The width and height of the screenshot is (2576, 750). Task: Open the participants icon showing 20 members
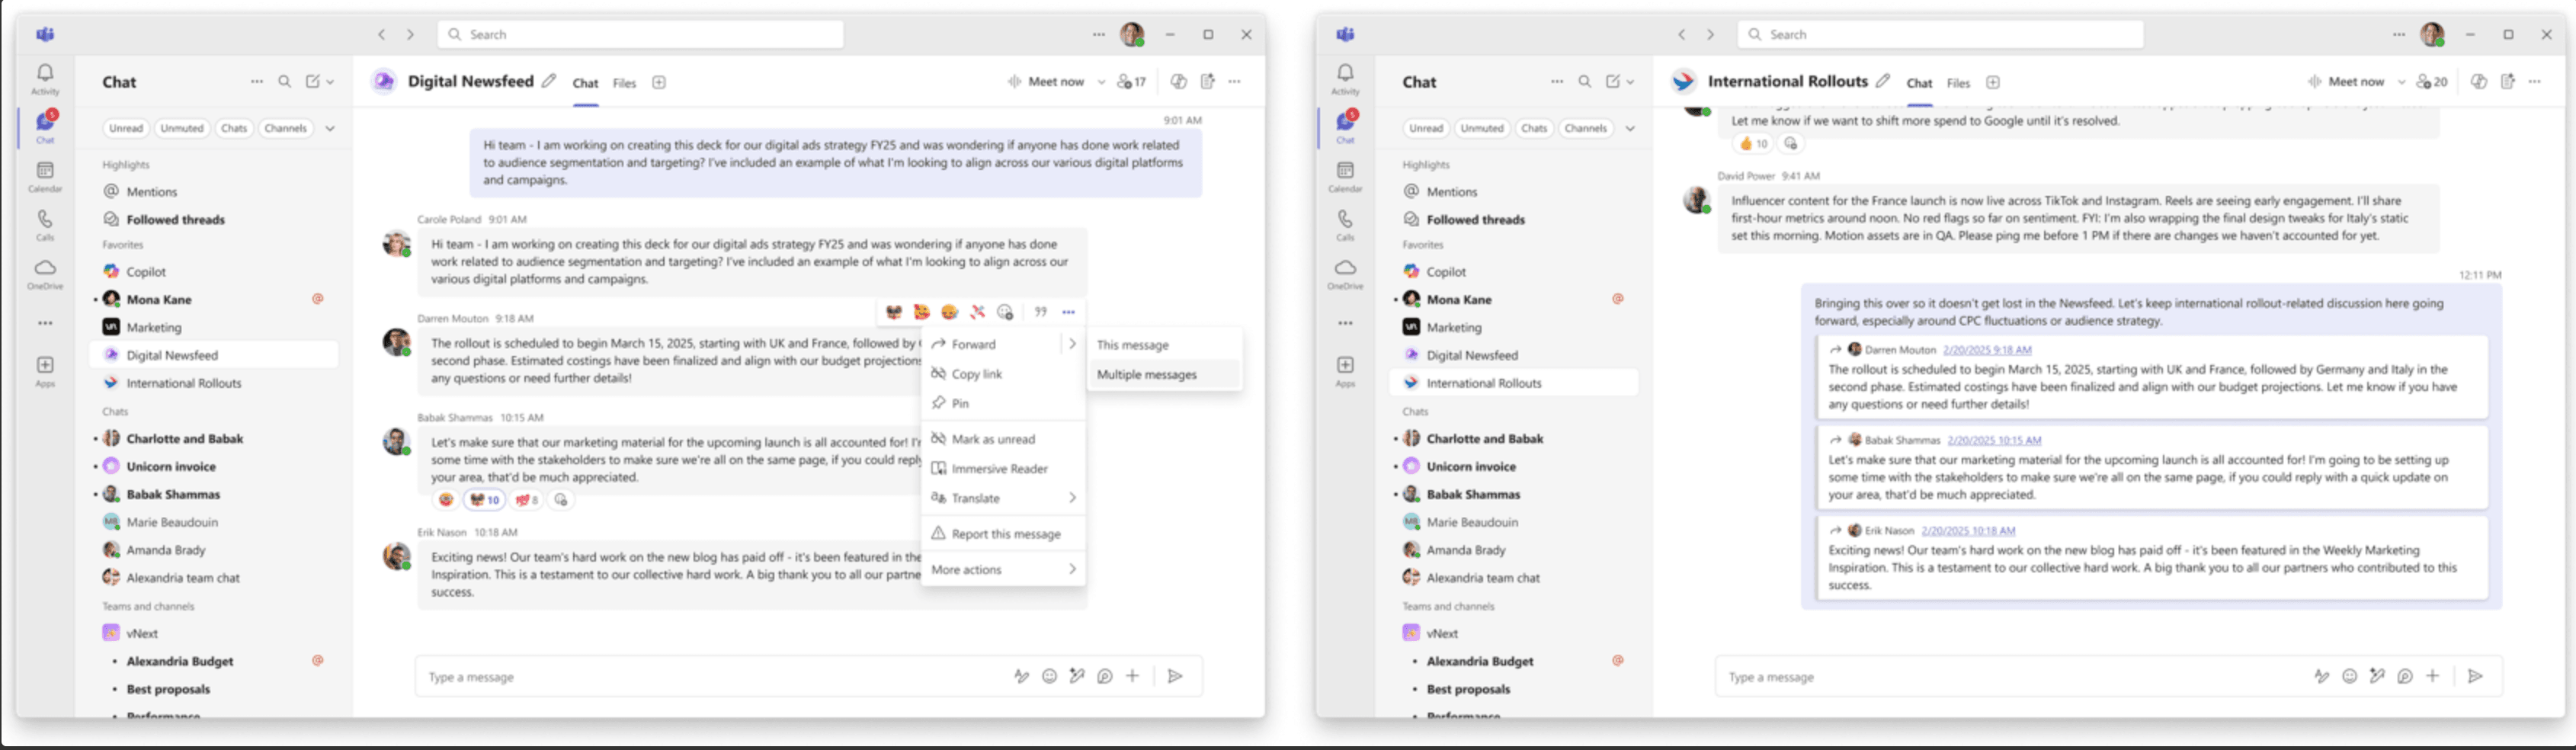2431,82
